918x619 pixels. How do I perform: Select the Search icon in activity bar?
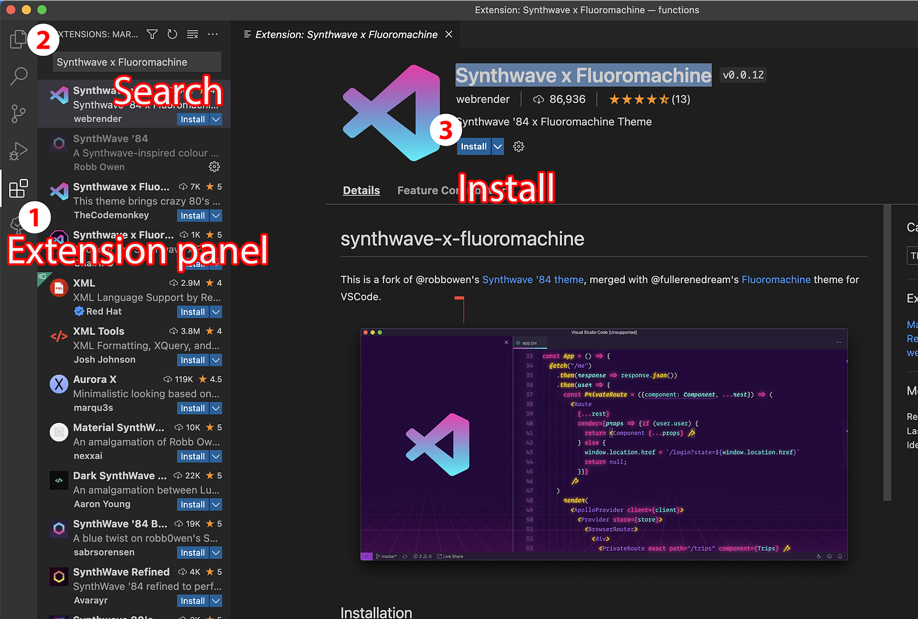(x=18, y=77)
